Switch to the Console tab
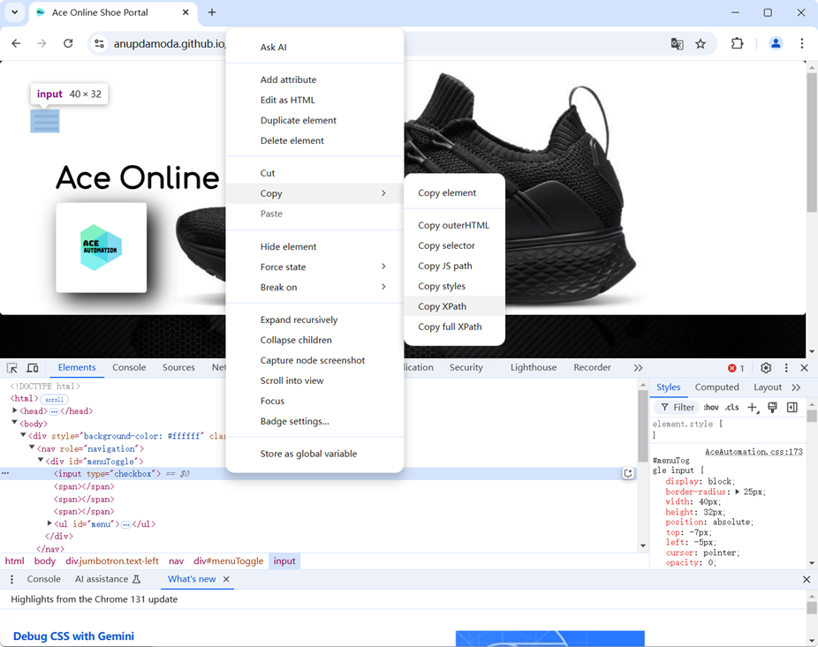This screenshot has width=818, height=647. pos(129,367)
